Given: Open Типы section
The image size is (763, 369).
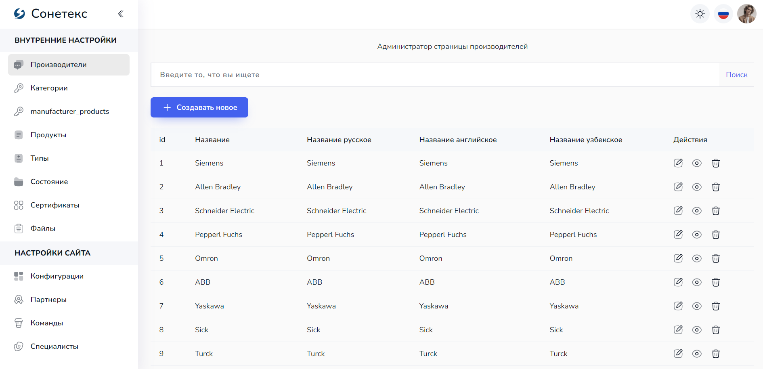Looking at the screenshot, I should (69, 158).
